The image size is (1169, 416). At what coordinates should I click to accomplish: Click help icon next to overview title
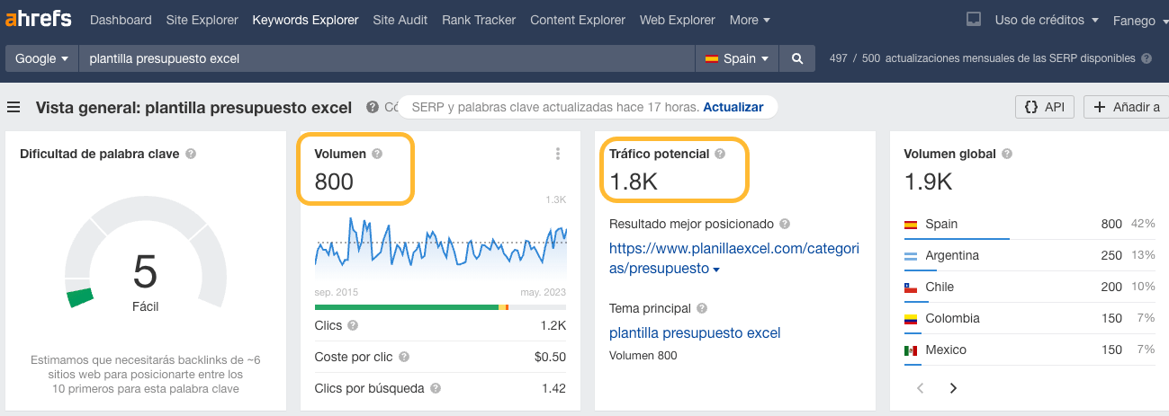tap(372, 107)
